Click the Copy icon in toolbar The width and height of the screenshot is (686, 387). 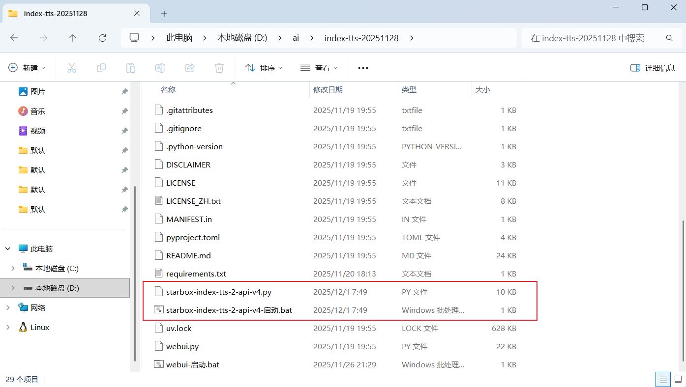click(101, 68)
